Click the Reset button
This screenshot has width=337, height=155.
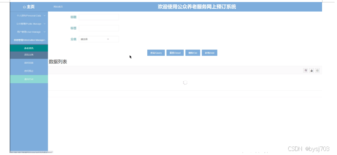click(175, 53)
